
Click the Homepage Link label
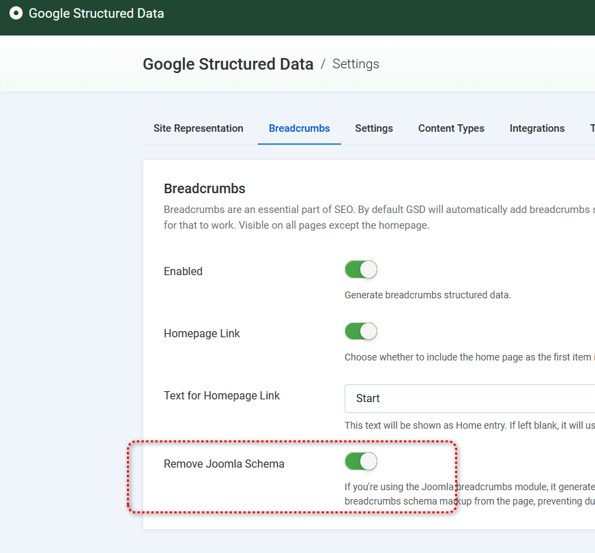pos(202,334)
